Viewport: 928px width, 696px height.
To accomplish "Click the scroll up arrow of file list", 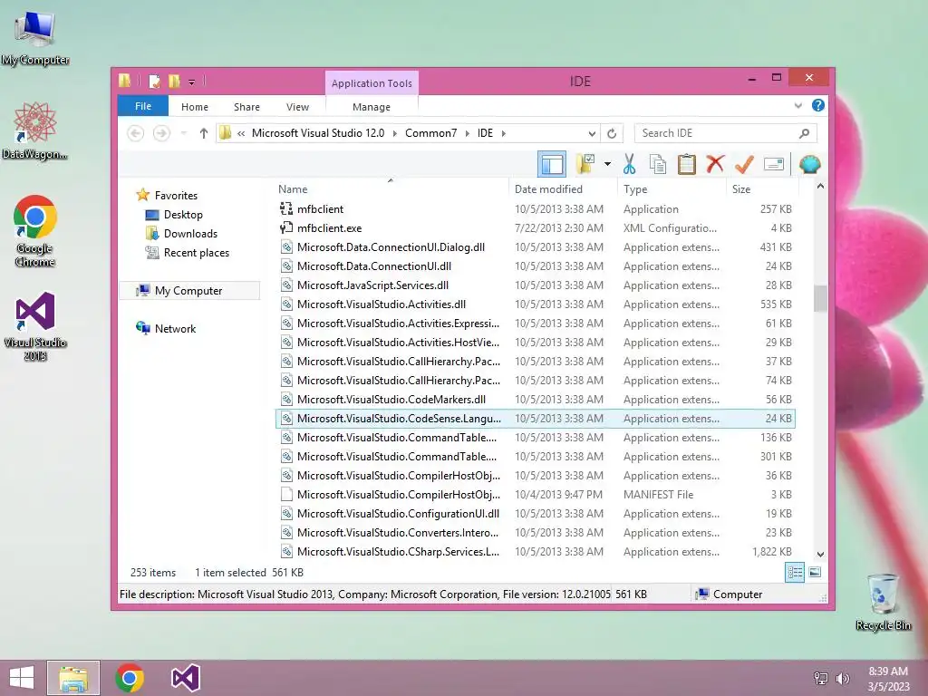I will coord(820,187).
